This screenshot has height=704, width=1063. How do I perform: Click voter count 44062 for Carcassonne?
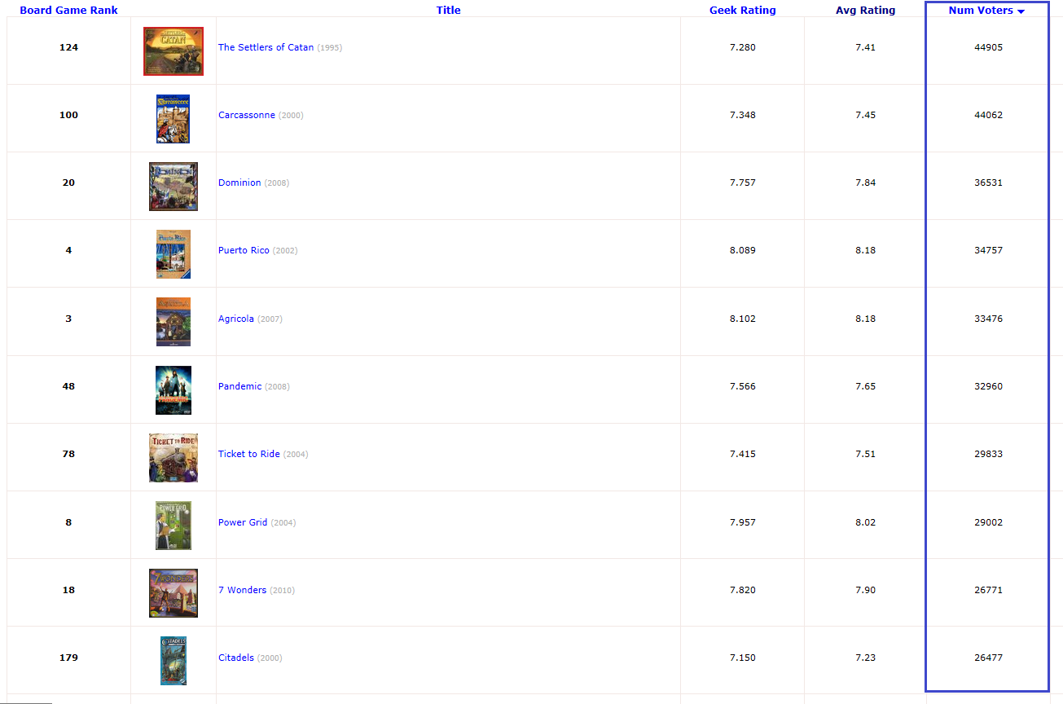(x=989, y=115)
